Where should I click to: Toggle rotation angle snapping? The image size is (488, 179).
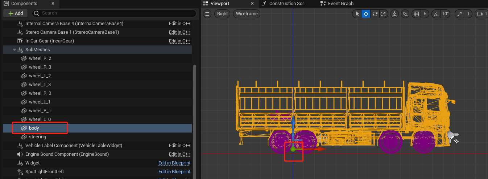436,14
